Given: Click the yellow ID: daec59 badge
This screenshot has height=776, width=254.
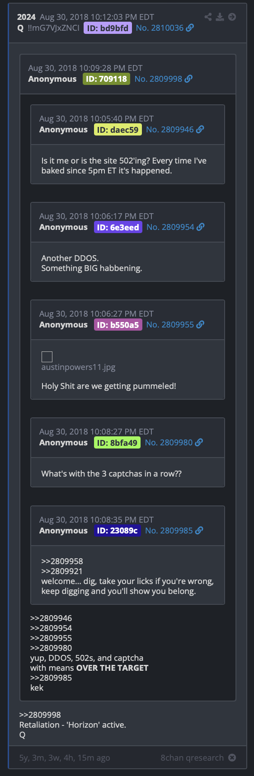Looking at the screenshot, I should (x=118, y=130).
